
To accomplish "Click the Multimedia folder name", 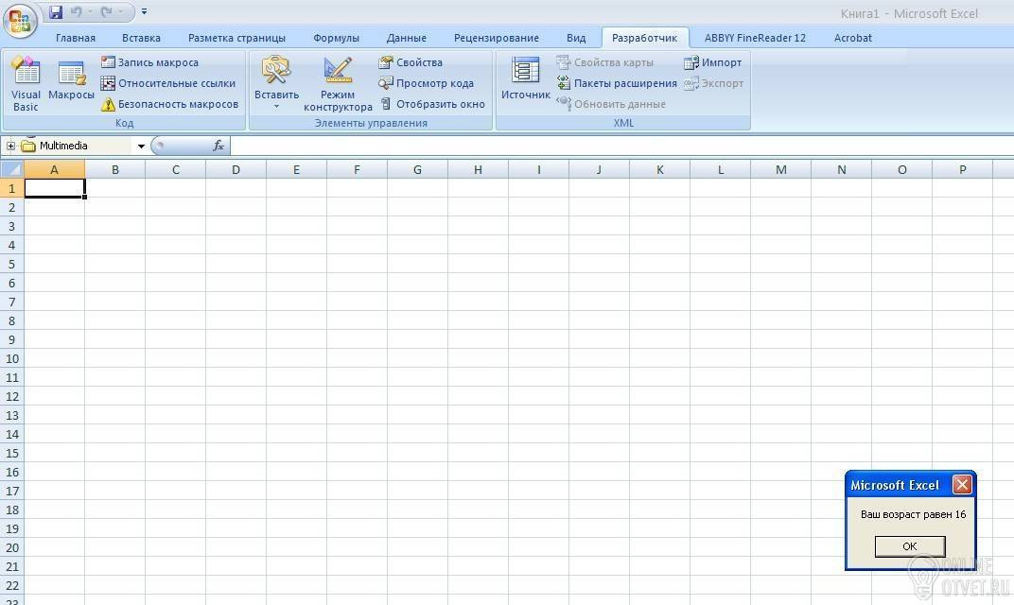I will (x=63, y=147).
